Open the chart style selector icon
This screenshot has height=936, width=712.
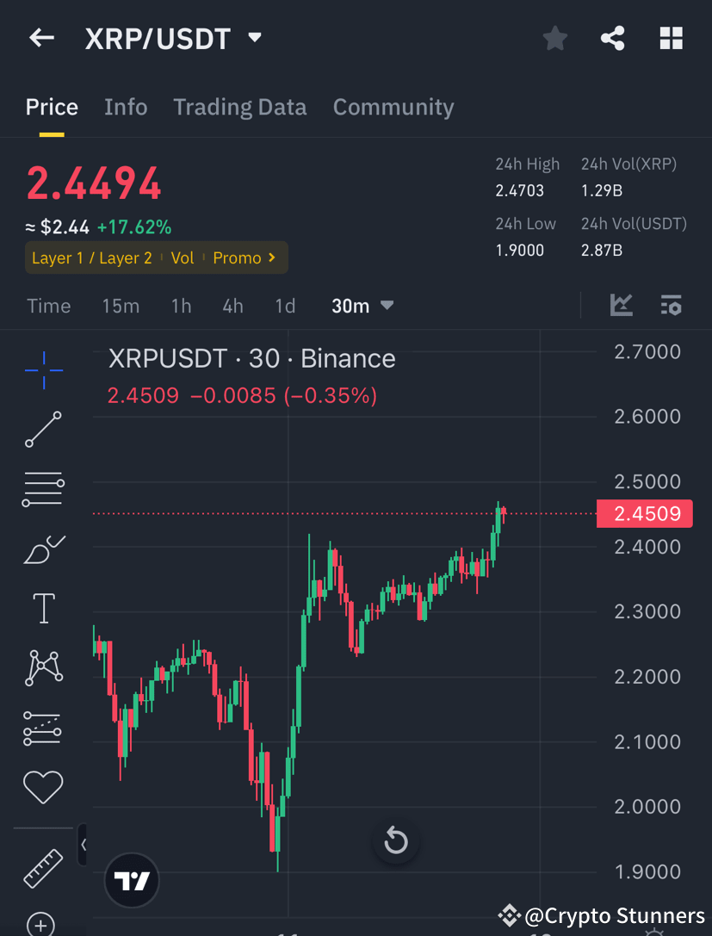point(622,305)
